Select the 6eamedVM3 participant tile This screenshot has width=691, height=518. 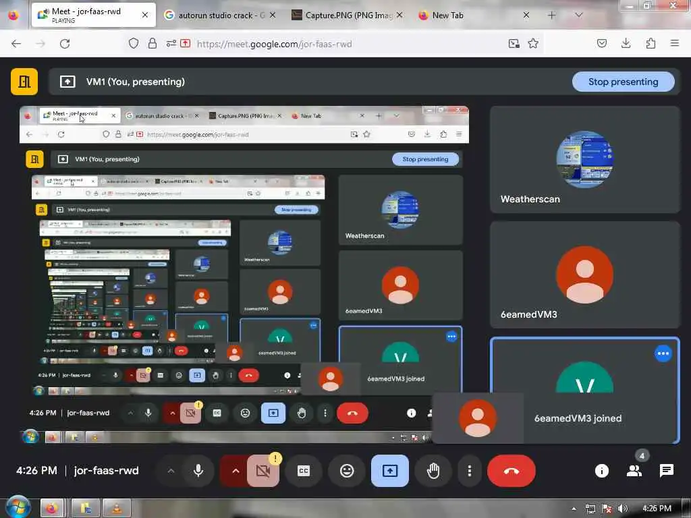[585, 275]
